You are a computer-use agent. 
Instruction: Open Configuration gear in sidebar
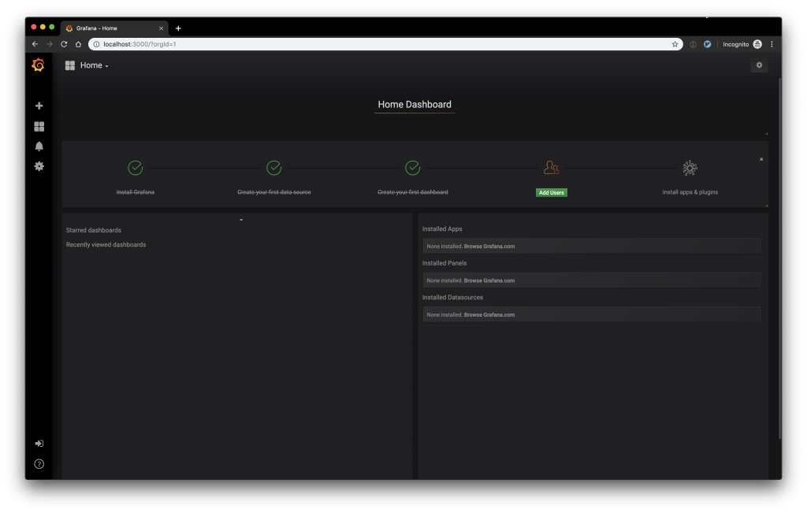pyautogui.click(x=39, y=166)
